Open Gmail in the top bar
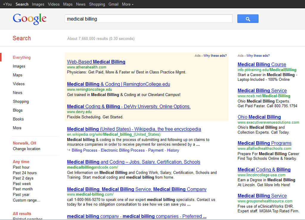 pos(113,4)
